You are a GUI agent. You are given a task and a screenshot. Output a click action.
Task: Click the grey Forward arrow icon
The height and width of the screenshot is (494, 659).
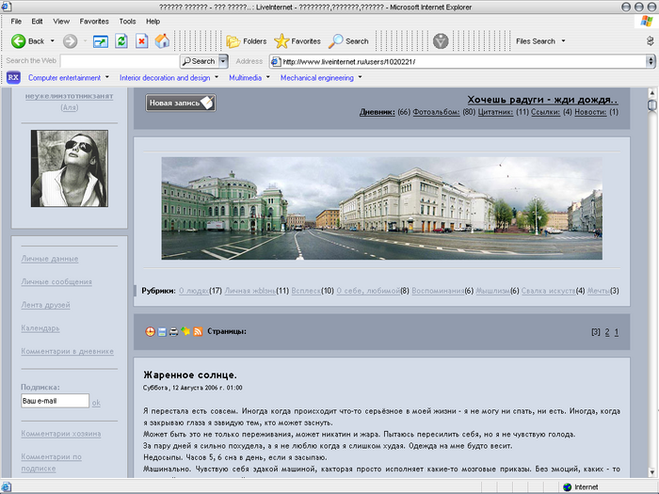71,41
